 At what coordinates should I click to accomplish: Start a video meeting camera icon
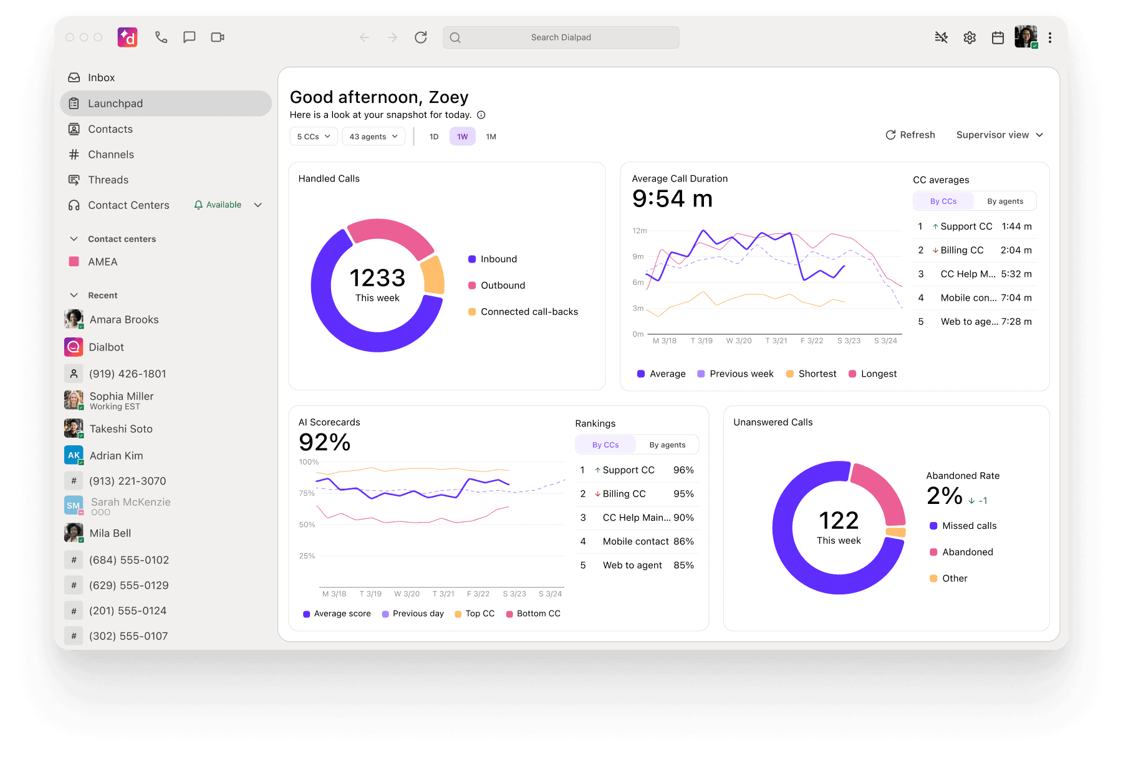(218, 37)
